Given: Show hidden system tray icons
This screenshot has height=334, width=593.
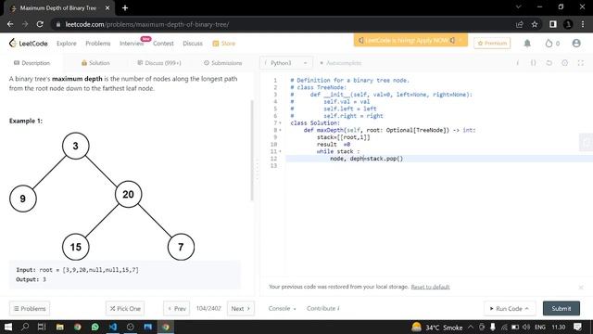Looking at the screenshot, I should (x=471, y=327).
